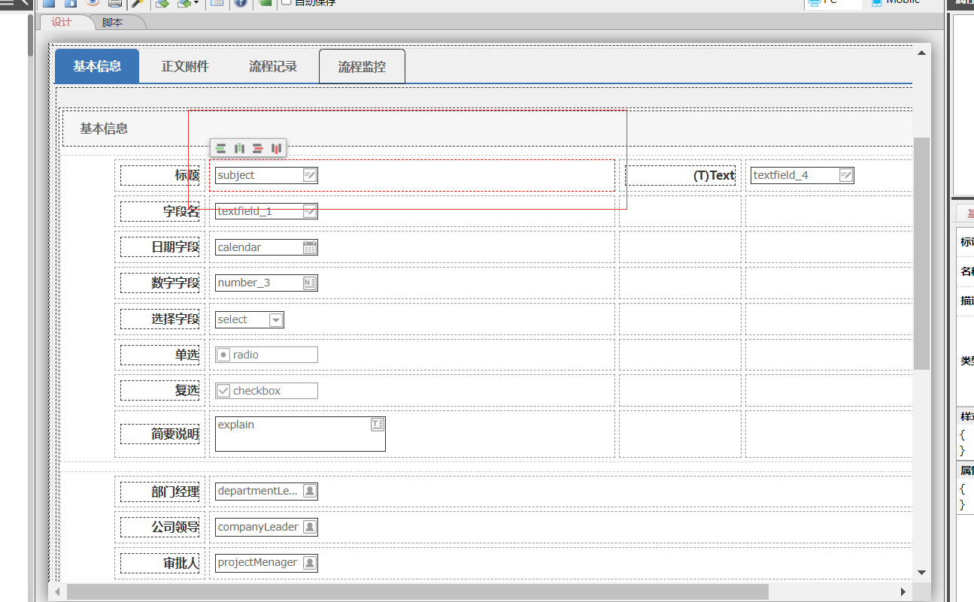
Task: Select the 日期字段 label
Action: coord(175,247)
